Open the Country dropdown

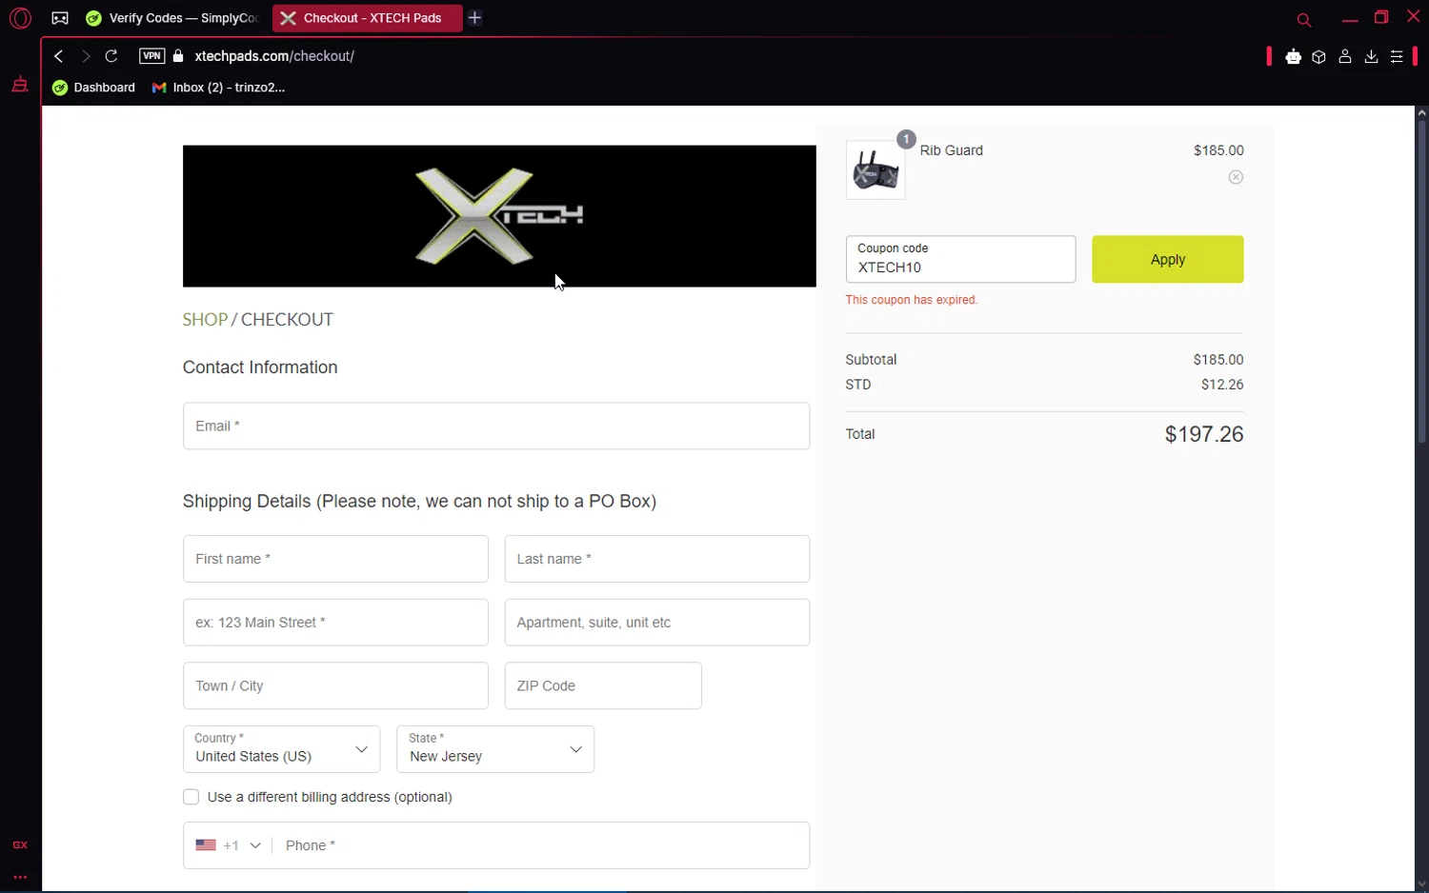click(281, 749)
